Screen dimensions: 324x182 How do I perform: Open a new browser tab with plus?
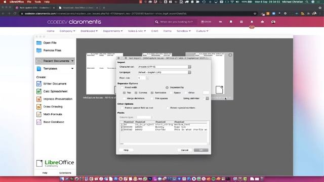104,8
